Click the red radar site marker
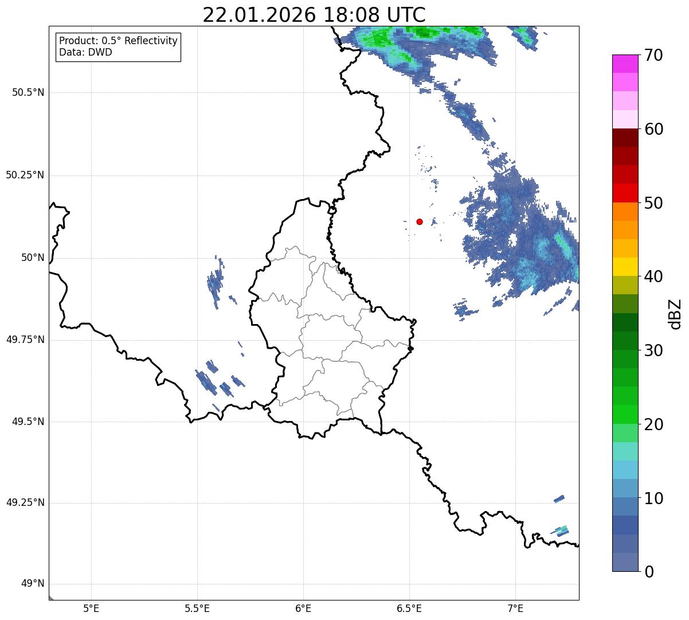689x620 pixels. pos(420,221)
